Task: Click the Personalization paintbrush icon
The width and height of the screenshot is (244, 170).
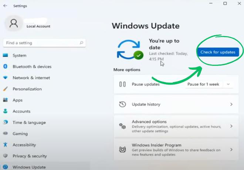Action: coord(5,89)
